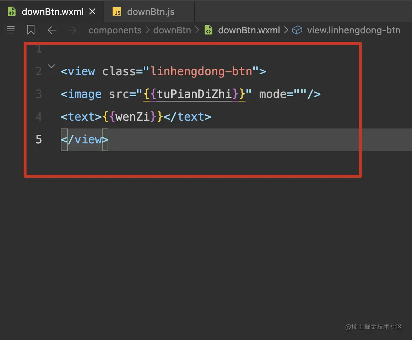Go back with the left arrow
The height and width of the screenshot is (340, 412).
(x=52, y=30)
